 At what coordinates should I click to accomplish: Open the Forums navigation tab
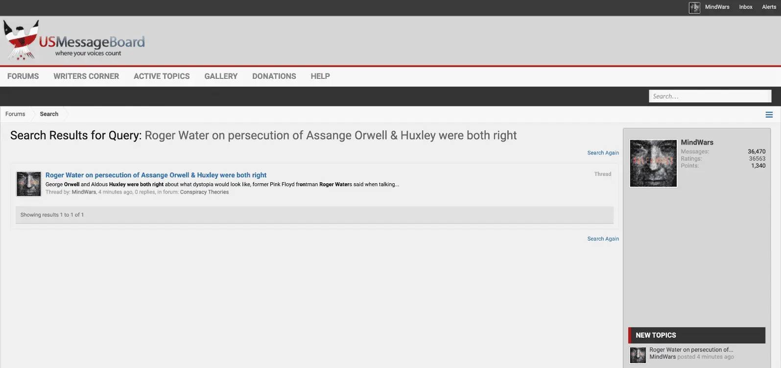tap(23, 76)
